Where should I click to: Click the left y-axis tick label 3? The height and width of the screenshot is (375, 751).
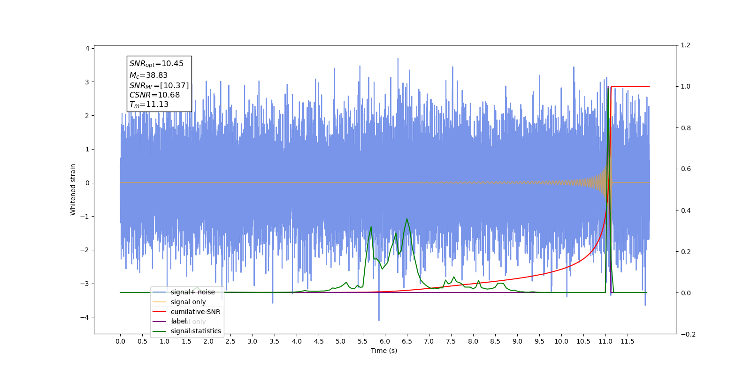tap(87, 82)
